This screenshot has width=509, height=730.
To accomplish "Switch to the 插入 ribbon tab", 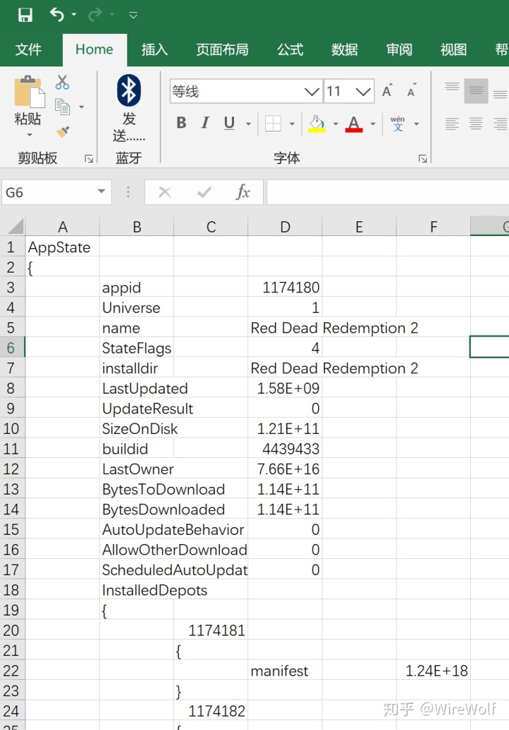I will click(155, 49).
